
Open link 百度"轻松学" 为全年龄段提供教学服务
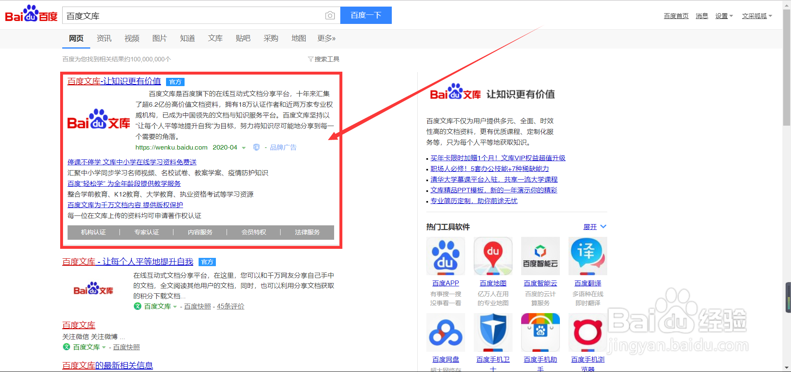coord(124,183)
